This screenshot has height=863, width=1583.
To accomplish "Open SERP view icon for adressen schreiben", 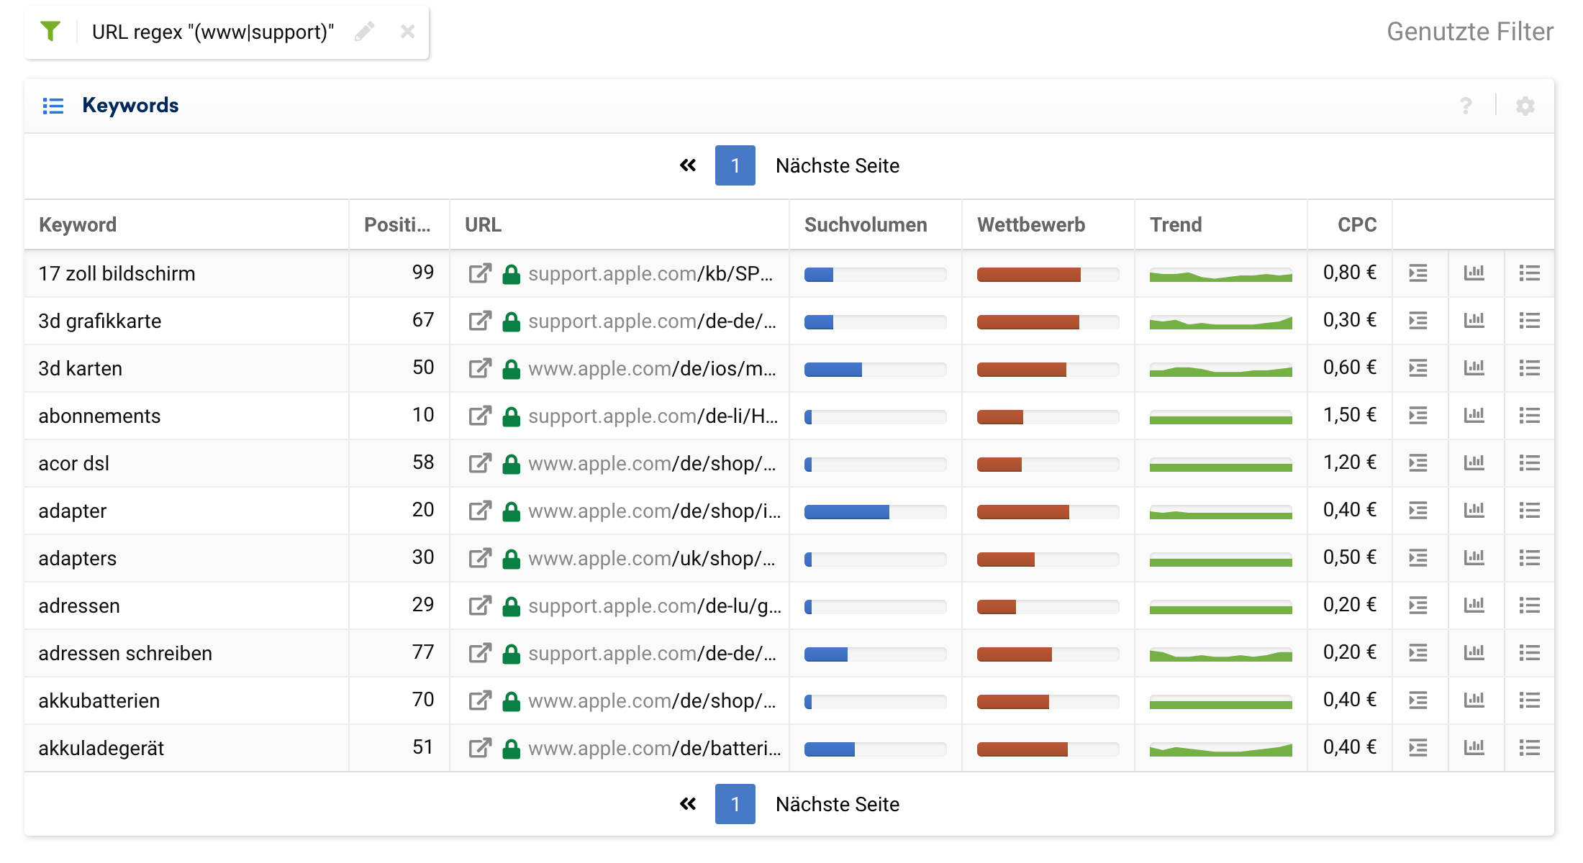I will click(x=1418, y=653).
